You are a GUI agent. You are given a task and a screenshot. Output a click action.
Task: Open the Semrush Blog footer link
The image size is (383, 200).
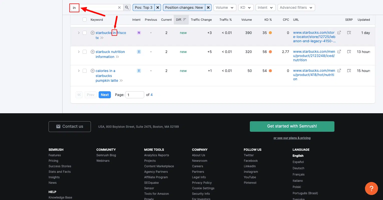click(x=106, y=155)
